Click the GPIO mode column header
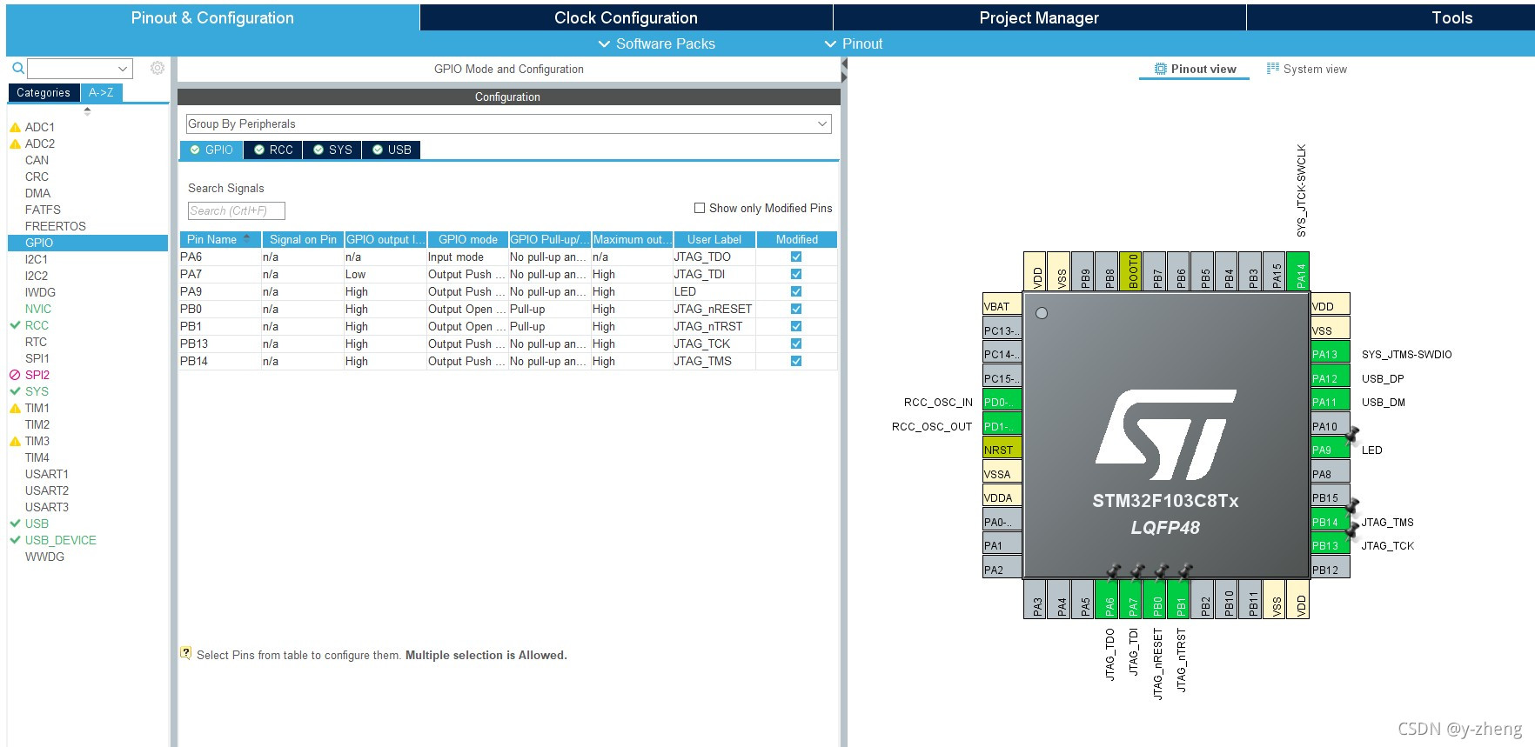Viewport: 1535px width, 747px height. click(468, 239)
